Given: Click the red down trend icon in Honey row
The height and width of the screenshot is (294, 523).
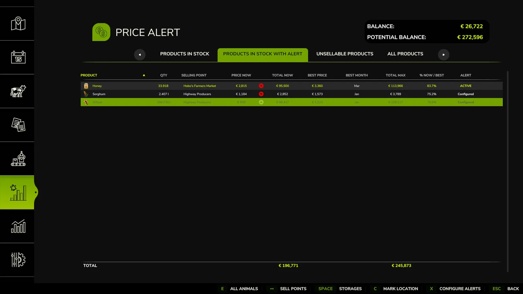Looking at the screenshot, I should (261, 86).
